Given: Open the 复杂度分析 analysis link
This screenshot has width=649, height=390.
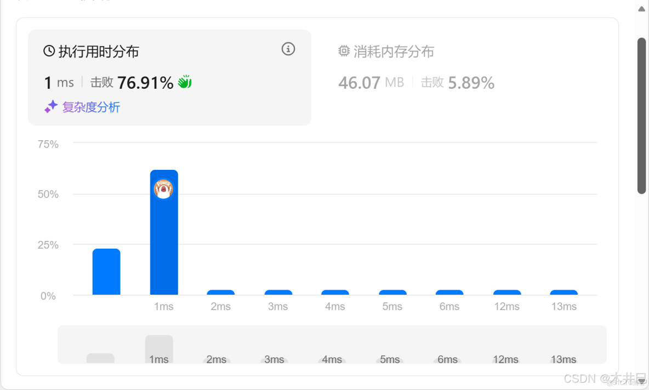Looking at the screenshot, I should tap(91, 107).
